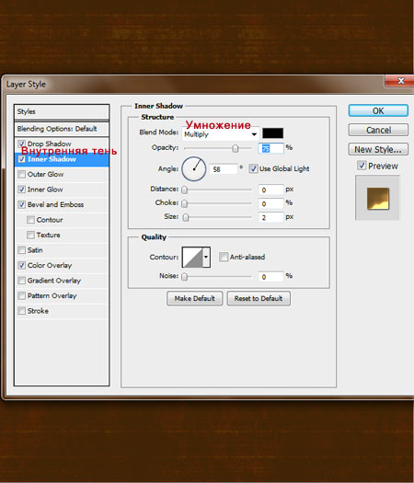The width and height of the screenshot is (414, 483).
Task: Click the Make Default button
Action: coord(195,298)
